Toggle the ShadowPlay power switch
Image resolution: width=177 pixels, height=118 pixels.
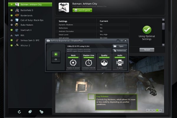tap(56, 57)
